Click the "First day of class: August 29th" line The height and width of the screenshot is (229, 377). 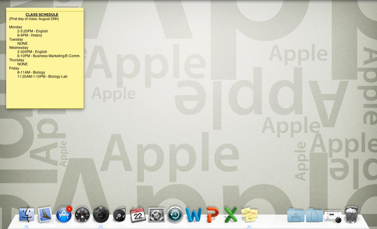pos(34,19)
